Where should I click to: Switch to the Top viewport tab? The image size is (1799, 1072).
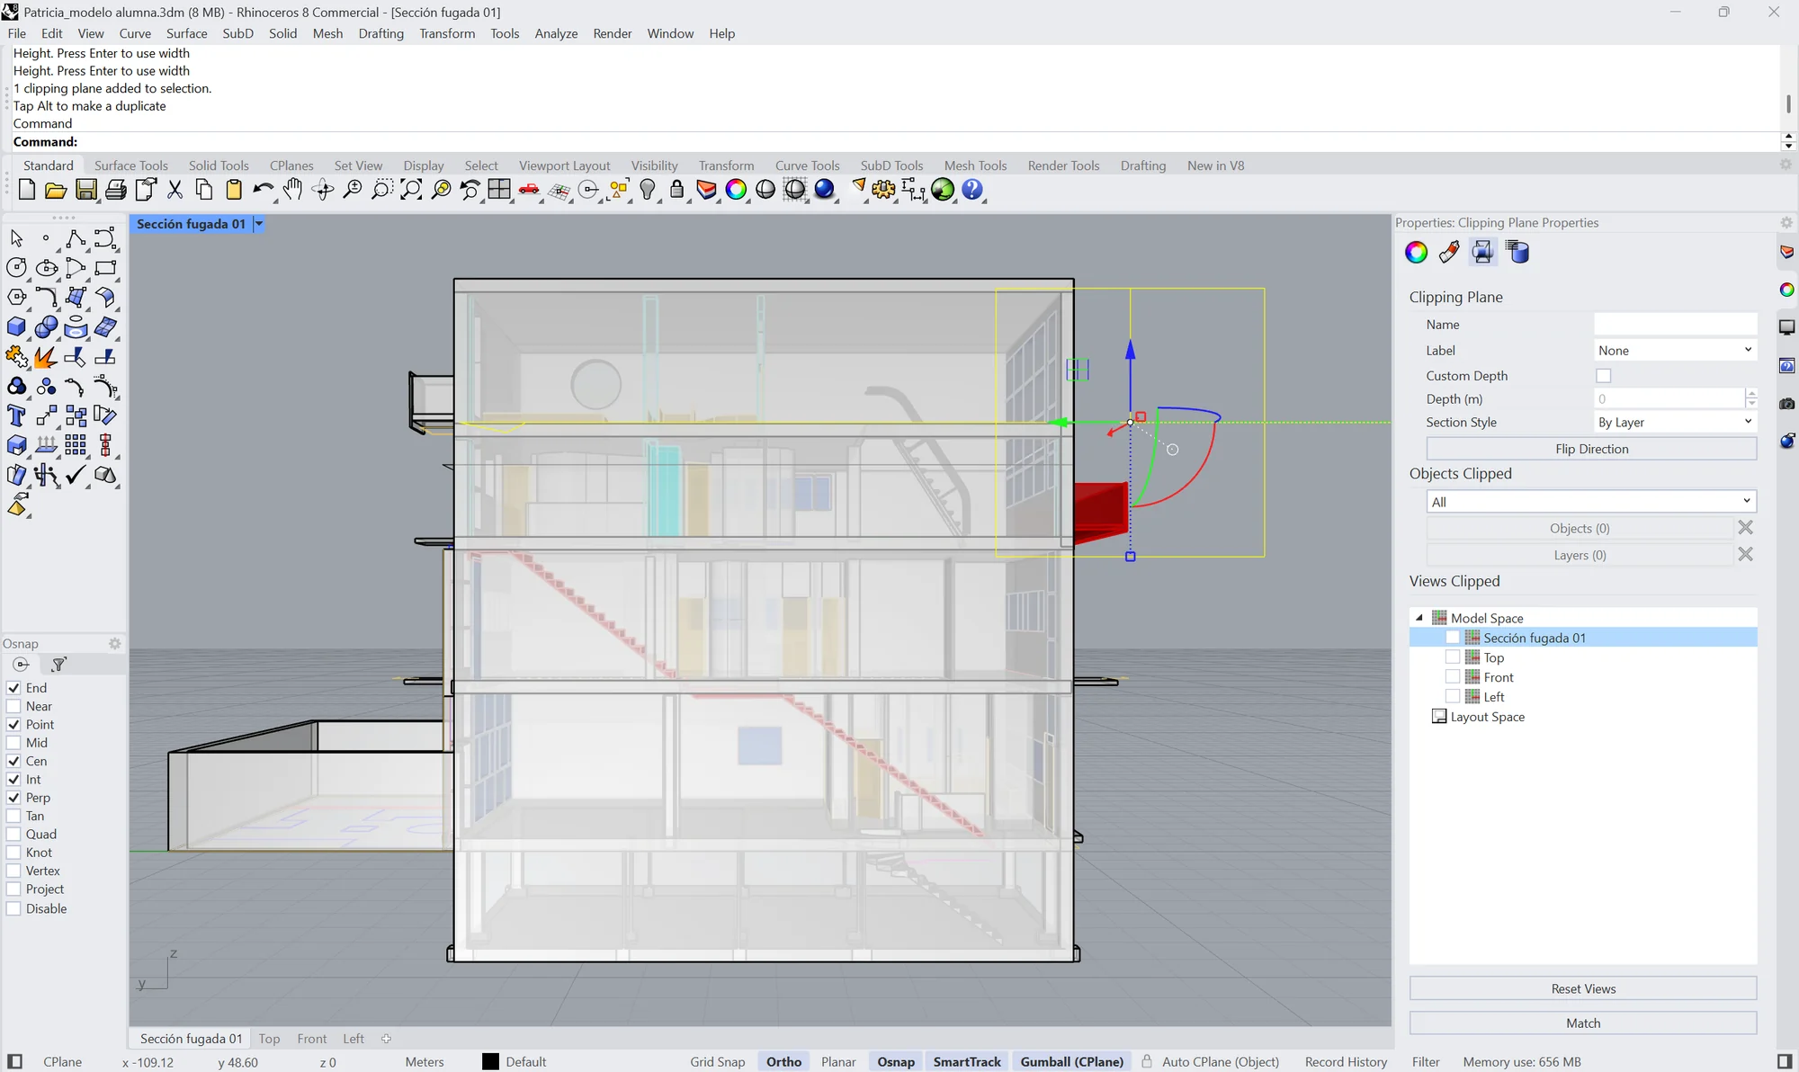pos(269,1039)
